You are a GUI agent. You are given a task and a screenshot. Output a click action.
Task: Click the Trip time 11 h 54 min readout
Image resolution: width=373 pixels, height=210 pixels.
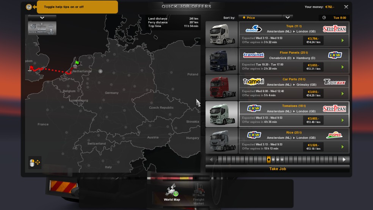(x=173, y=26)
